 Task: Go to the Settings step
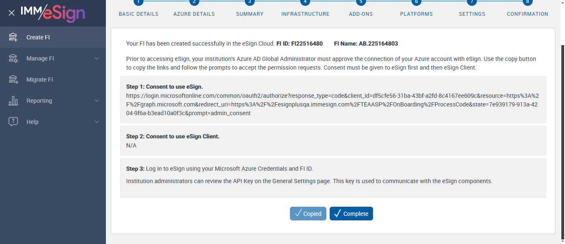pyautogui.click(x=472, y=14)
